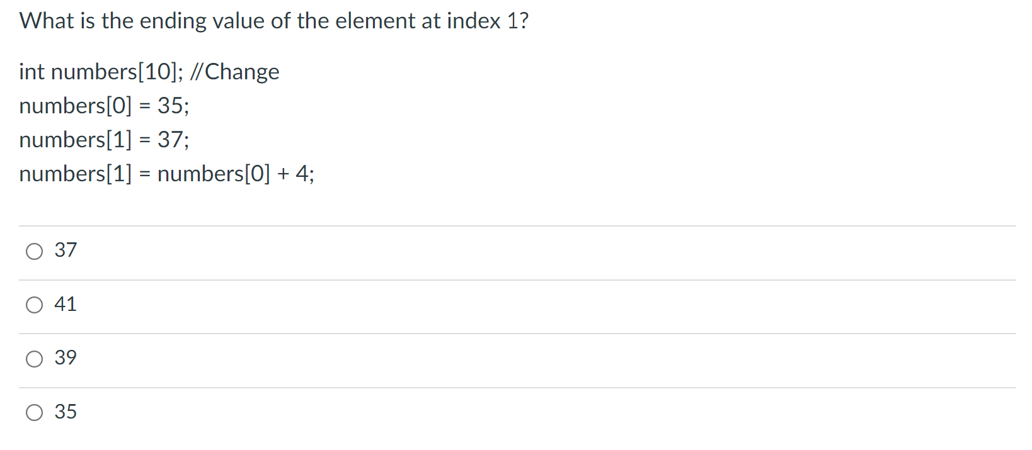
Task: Click the line numbers[1] = numbers[0] + 4
Action: pos(166,174)
